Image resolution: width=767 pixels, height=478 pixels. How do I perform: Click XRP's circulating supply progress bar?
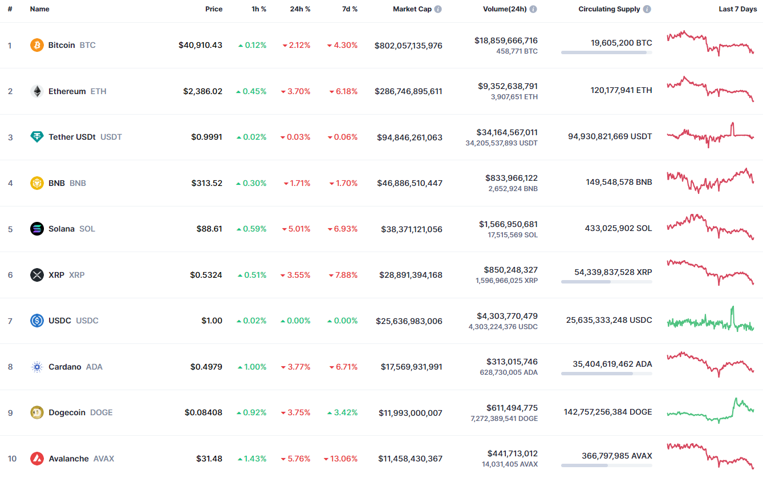pyautogui.click(x=606, y=282)
